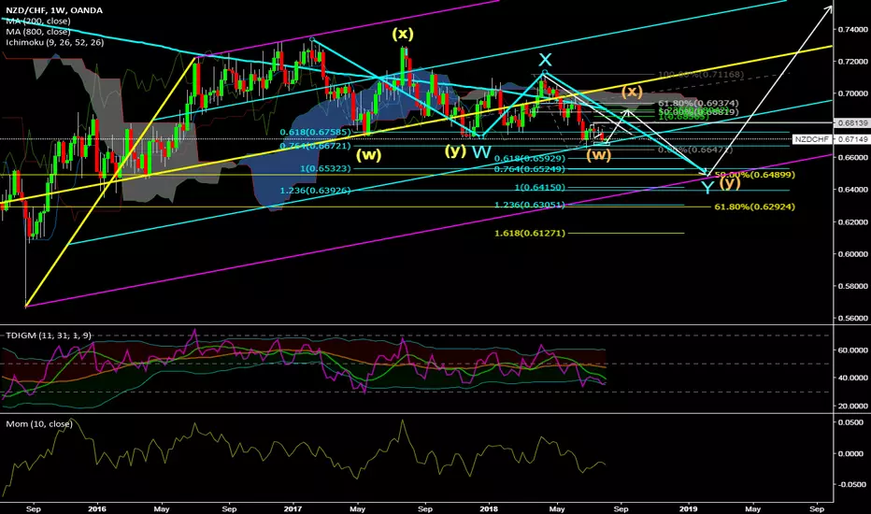Viewport: 871px width, 514px height.
Task: Select the 1.236(0.63051) Fibonacci label
Action: click(x=529, y=205)
